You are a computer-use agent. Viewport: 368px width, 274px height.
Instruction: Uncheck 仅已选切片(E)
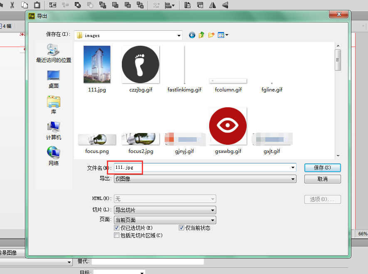pos(117,227)
